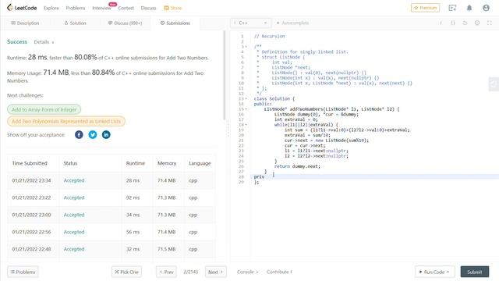This screenshot has height=281, width=499.
Task: Open the Contribute link
Action: (279, 272)
